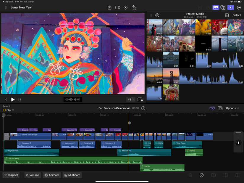Select the Night Winds audio clip
244x183 pixels.
(x=31, y=152)
